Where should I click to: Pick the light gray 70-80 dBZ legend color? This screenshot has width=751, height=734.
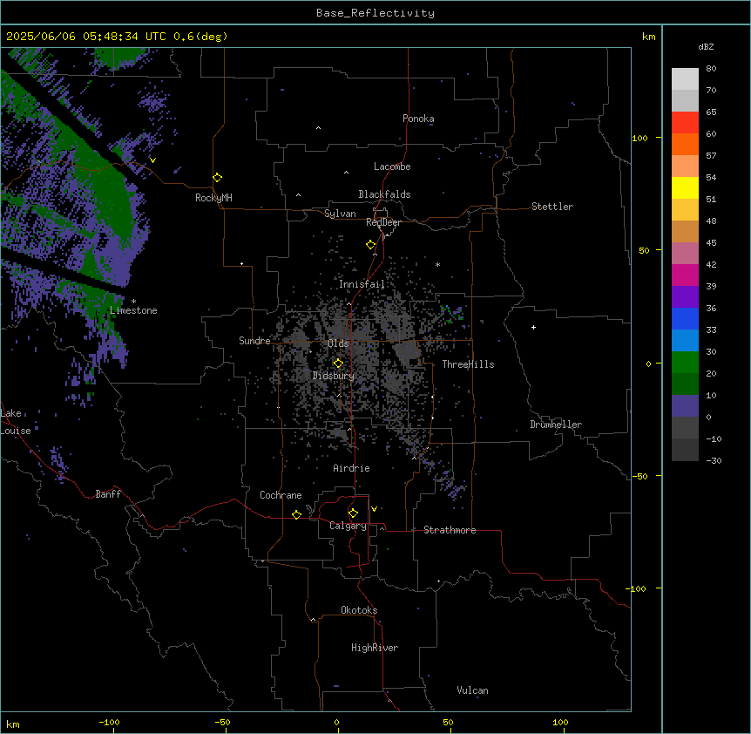685,79
